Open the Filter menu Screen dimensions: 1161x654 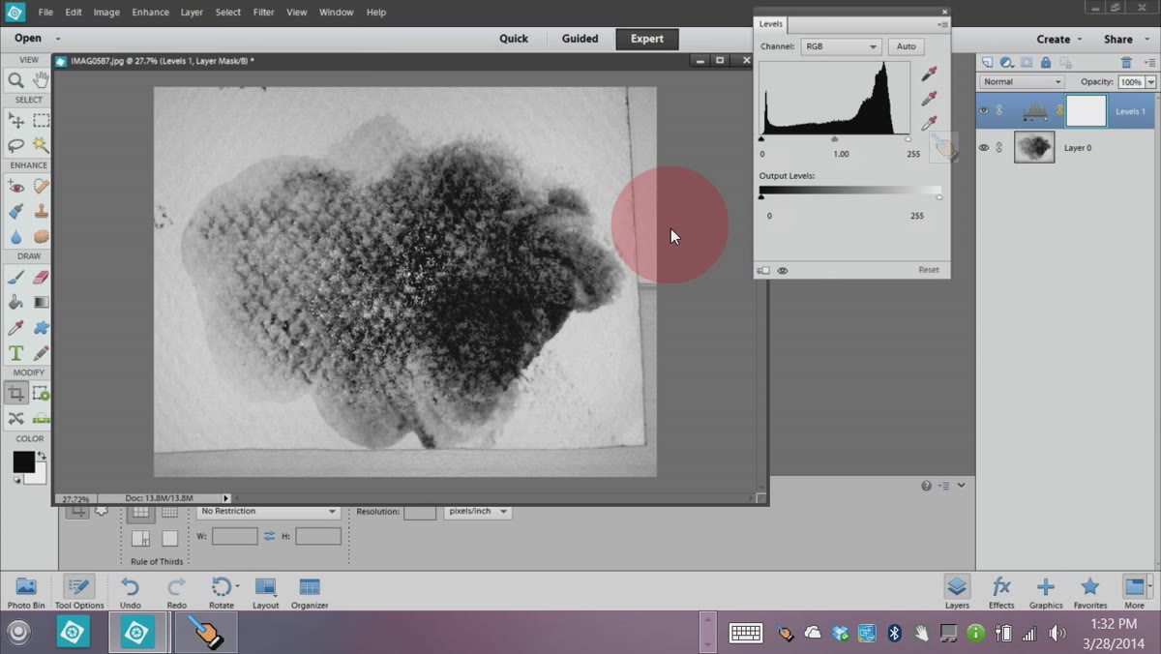point(263,13)
